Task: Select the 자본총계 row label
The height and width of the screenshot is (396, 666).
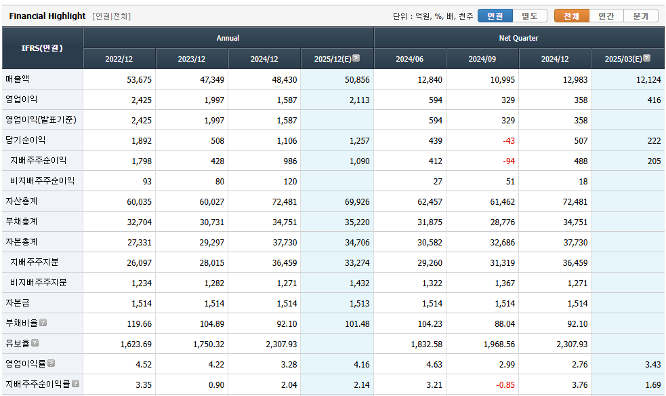Action: pyautogui.click(x=22, y=242)
